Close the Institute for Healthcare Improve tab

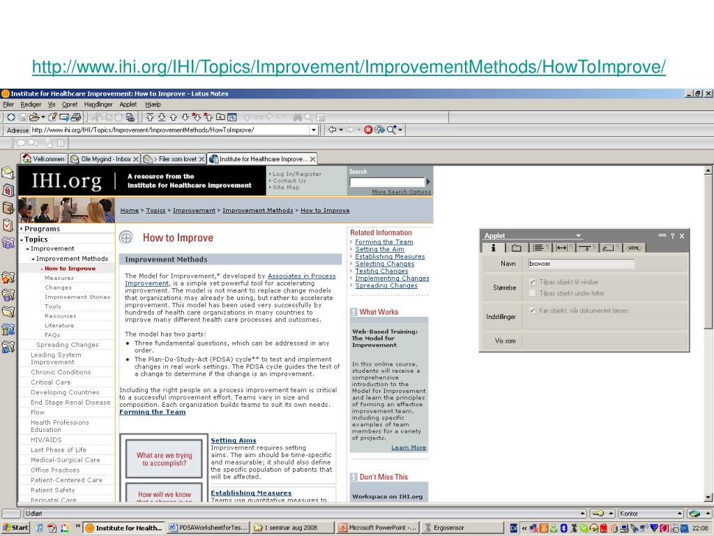pyautogui.click(x=312, y=159)
